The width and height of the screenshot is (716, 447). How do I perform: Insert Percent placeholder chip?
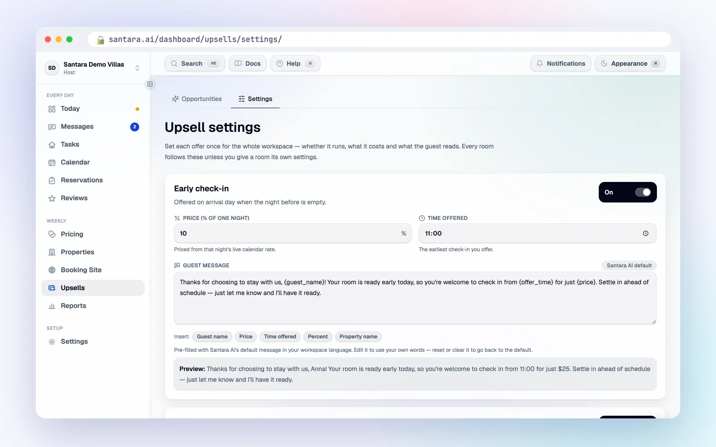(318, 337)
